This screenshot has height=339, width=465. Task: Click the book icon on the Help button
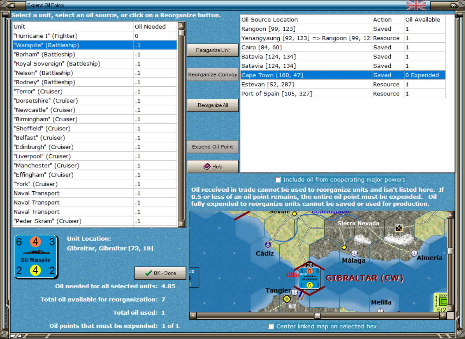[207, 166]
